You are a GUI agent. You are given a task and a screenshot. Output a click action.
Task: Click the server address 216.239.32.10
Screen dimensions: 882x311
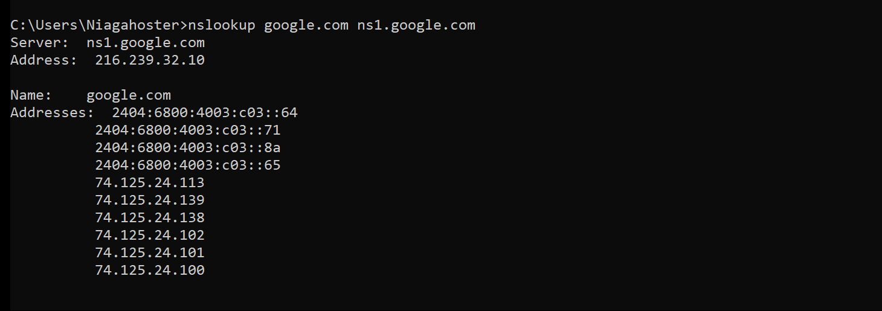(x=150, y=60)
